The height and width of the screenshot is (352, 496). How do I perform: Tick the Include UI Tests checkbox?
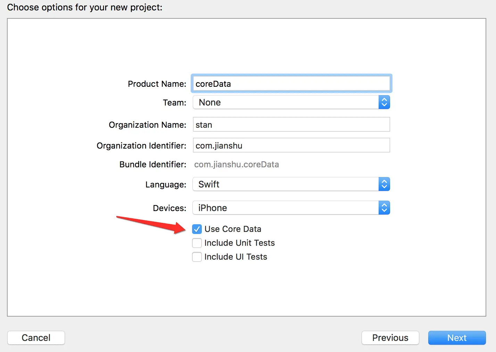pos(197,257)
